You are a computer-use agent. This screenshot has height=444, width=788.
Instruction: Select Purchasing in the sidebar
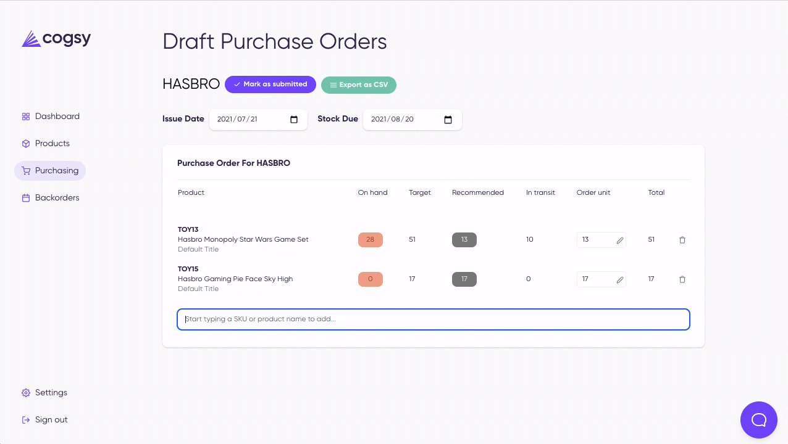click(x=50, y=171)
